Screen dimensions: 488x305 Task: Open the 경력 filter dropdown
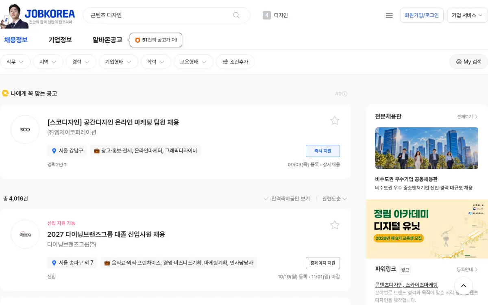click(81, 62)
